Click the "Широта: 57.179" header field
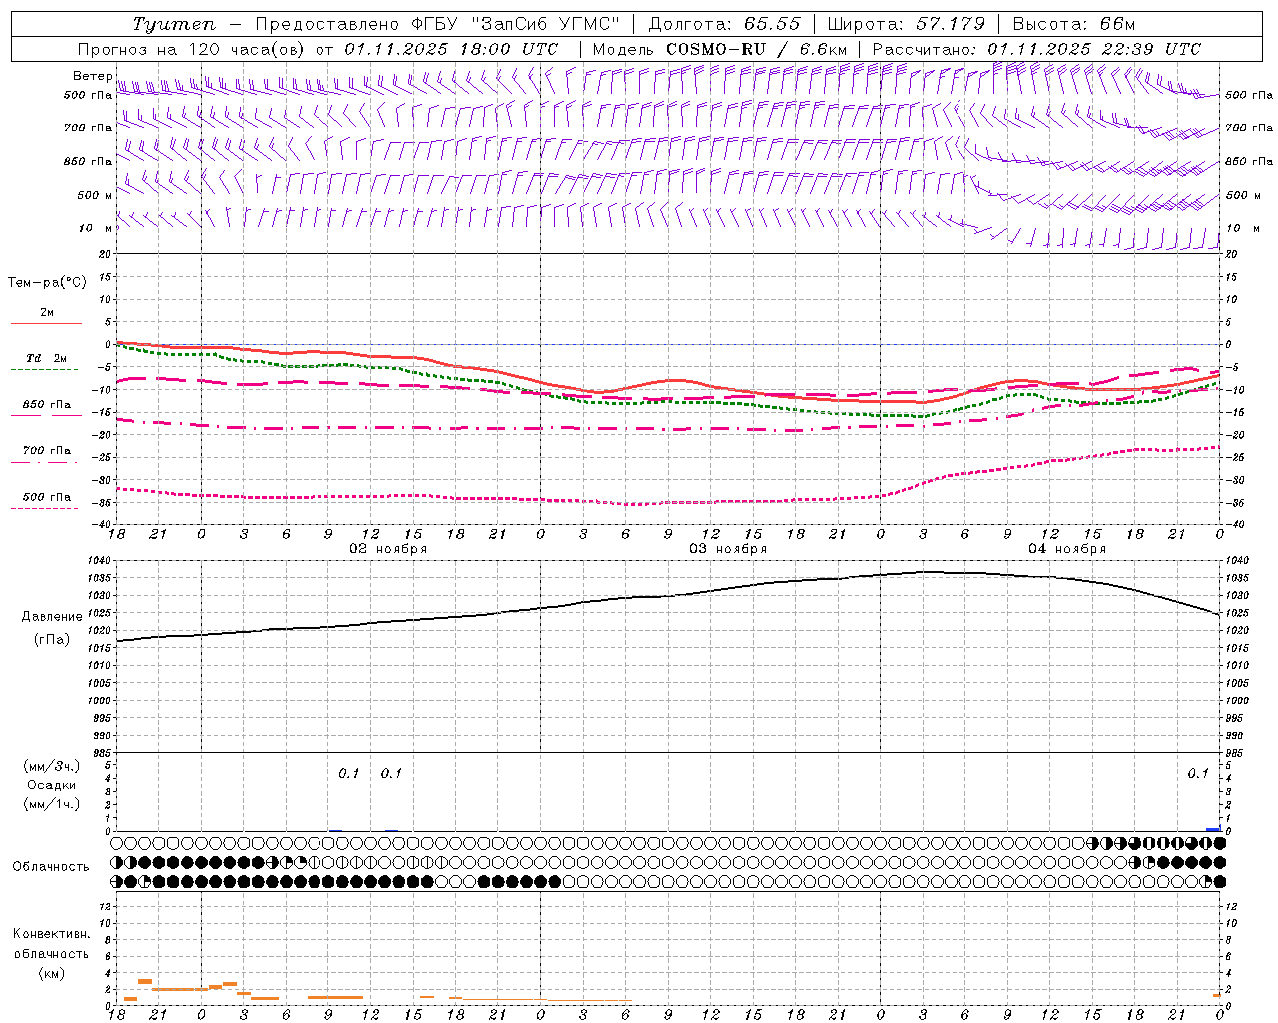The width and height of the screenshot is (1278, 1023). [906, 24]
